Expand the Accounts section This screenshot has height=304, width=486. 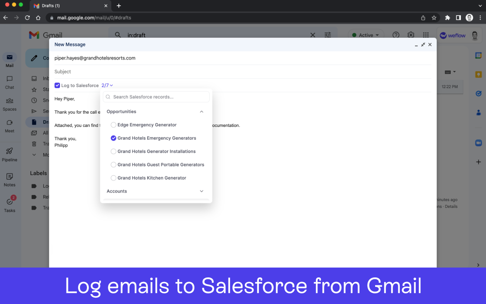point(202,191)
